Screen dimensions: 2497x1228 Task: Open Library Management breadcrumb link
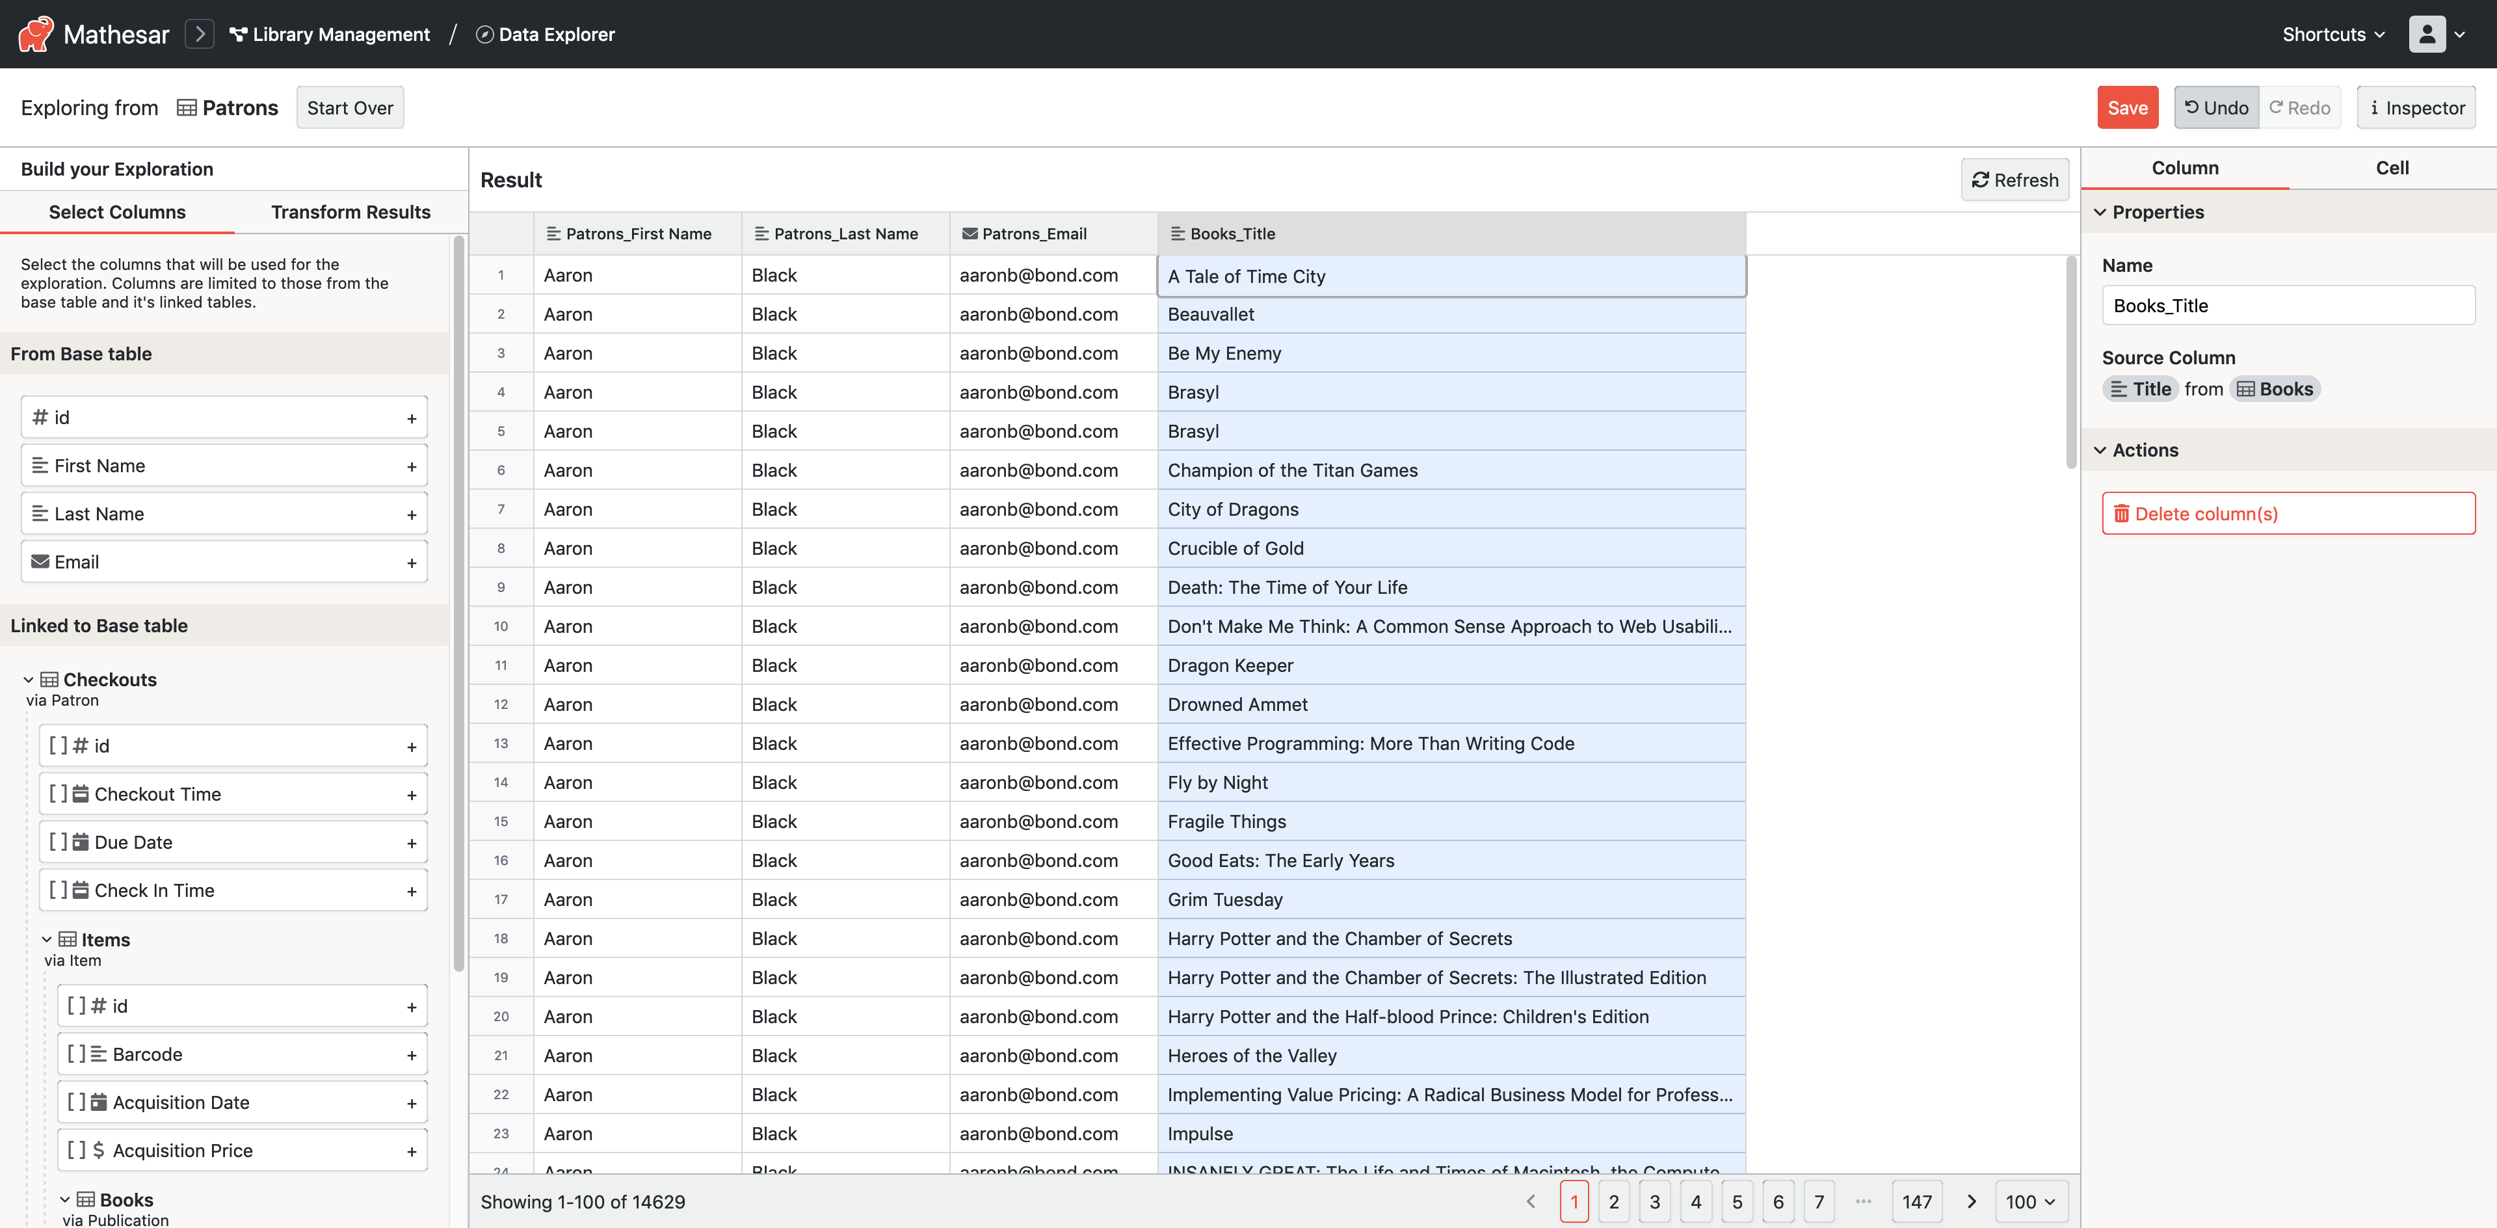[x=330, y=34]
